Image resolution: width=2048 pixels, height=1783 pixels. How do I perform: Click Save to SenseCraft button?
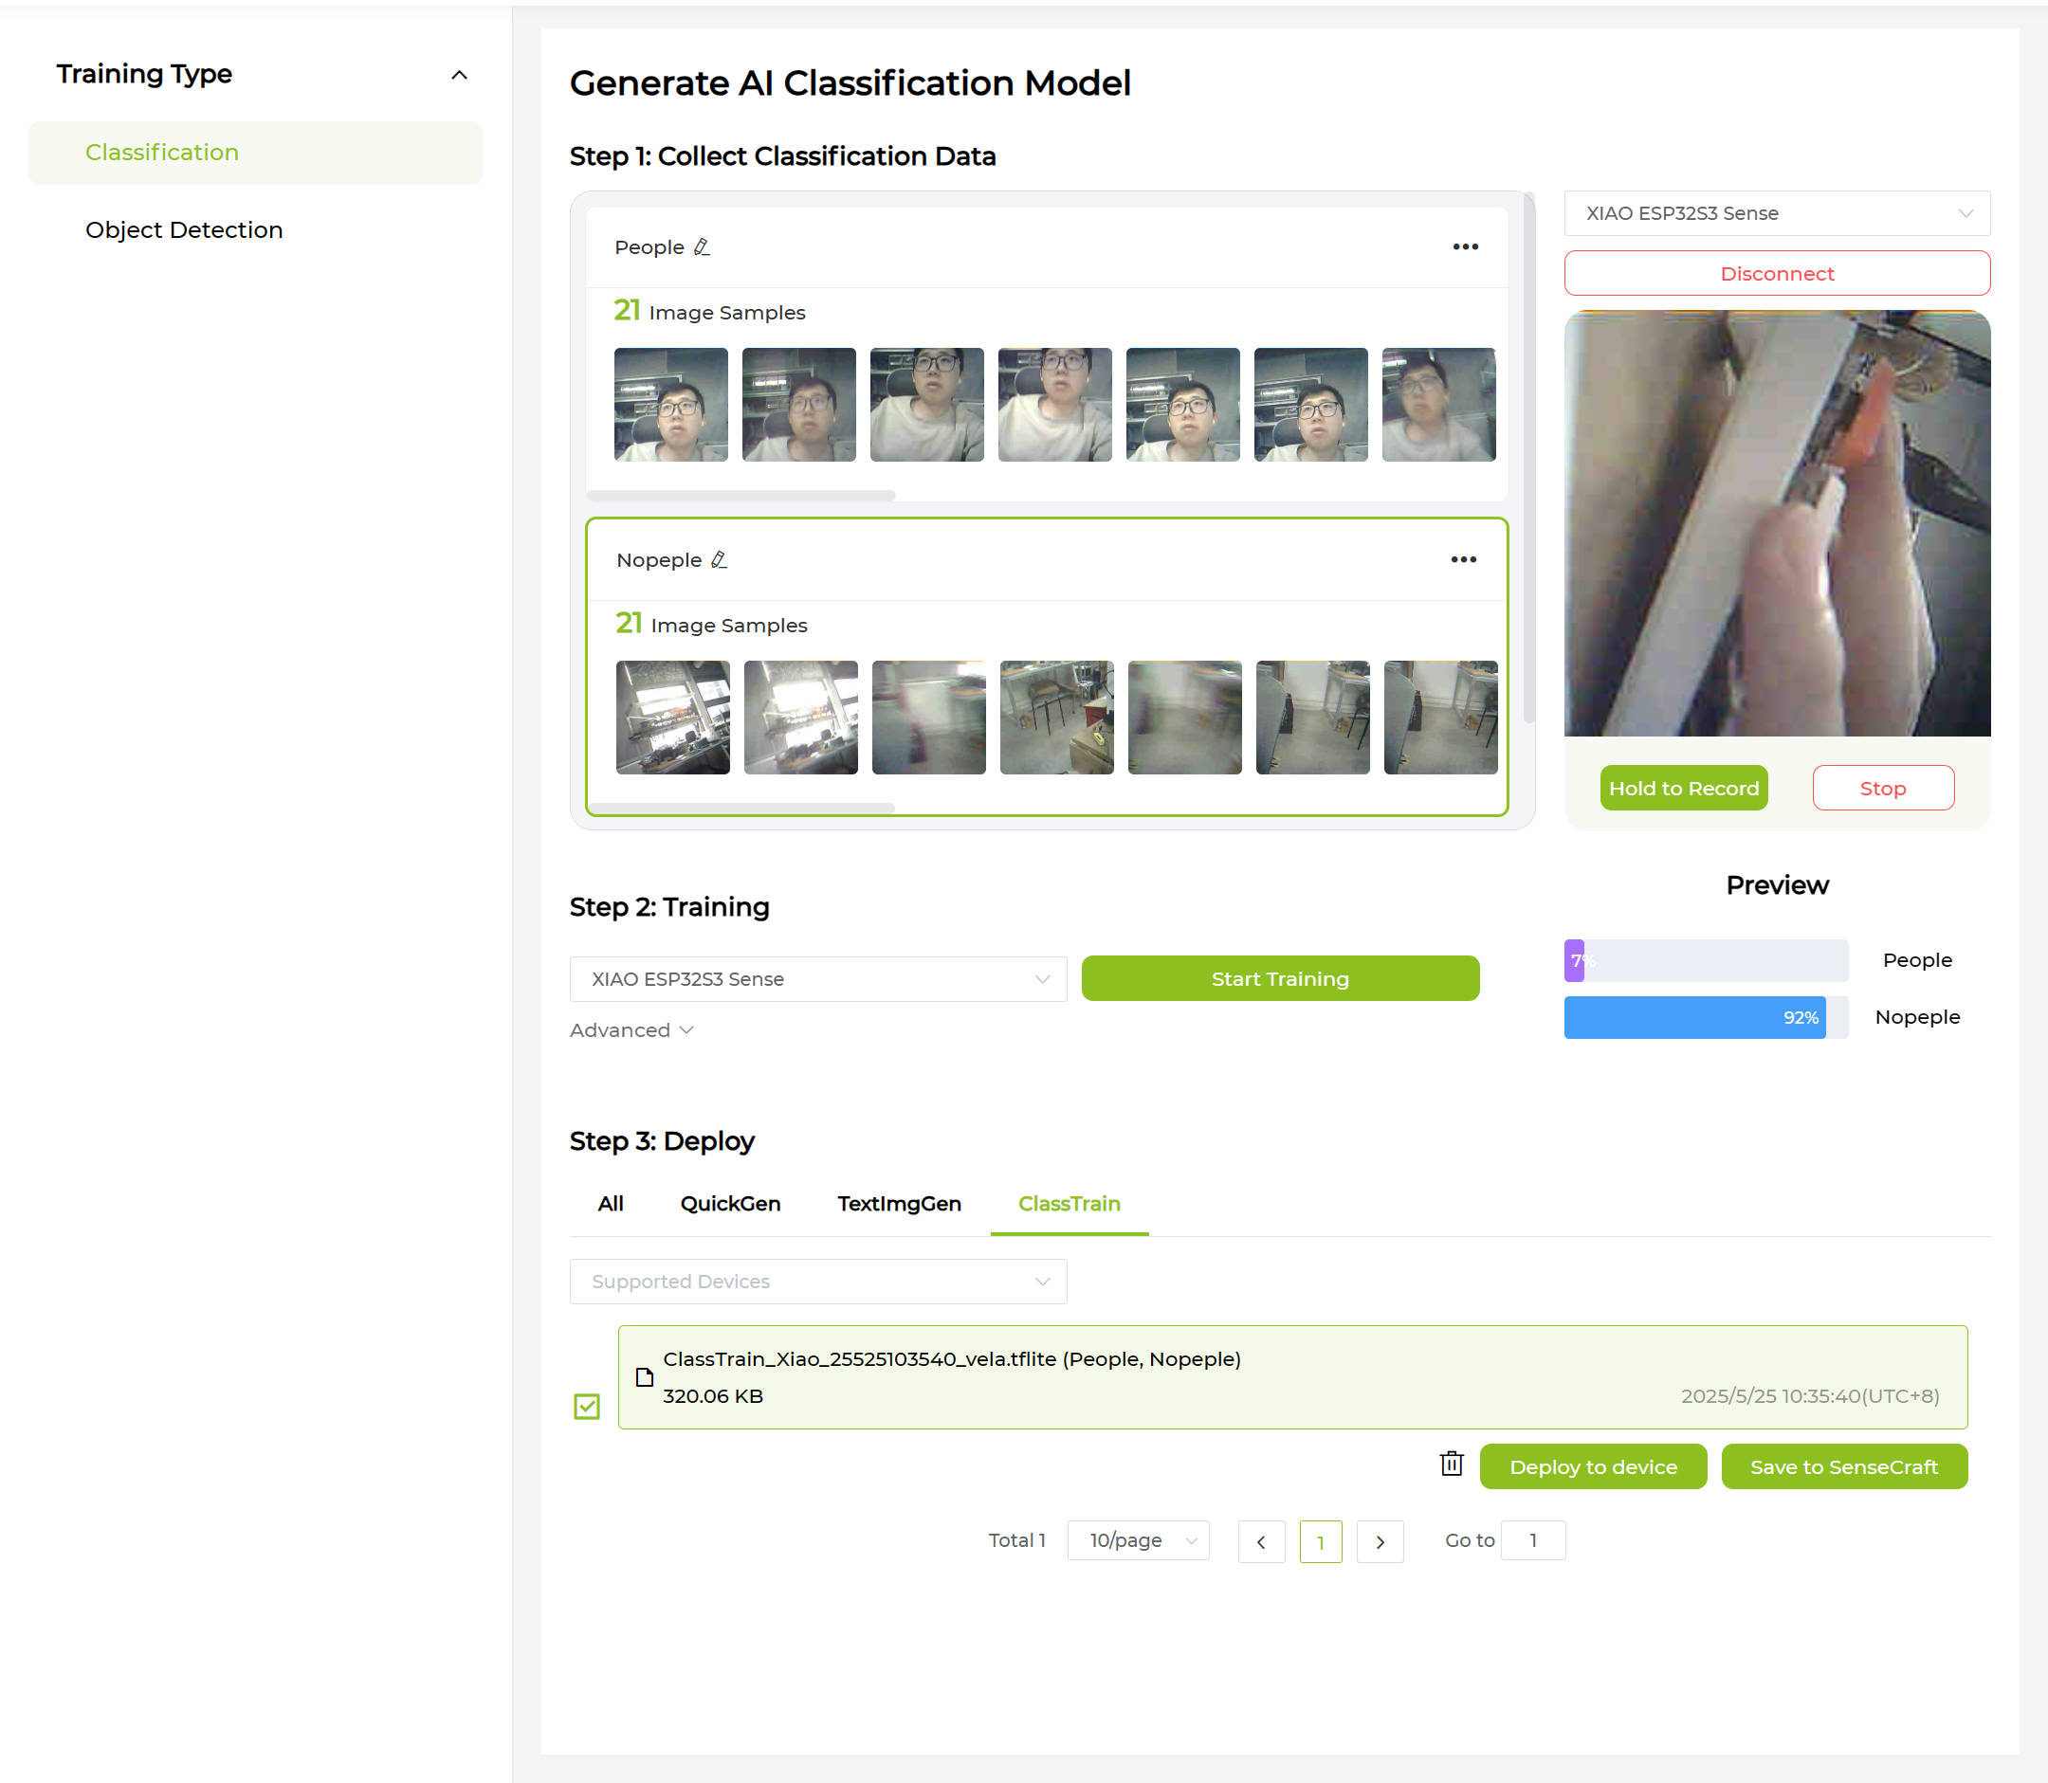point(1843,1466)
